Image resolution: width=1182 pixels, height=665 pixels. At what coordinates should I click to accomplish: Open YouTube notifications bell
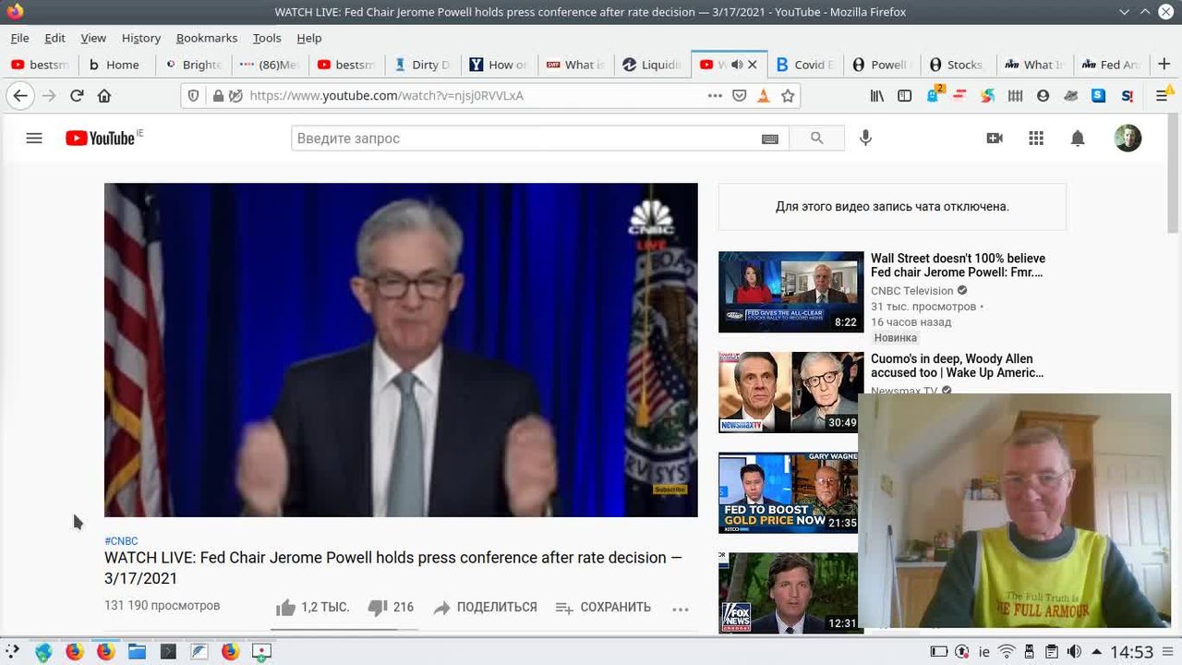1077,139
